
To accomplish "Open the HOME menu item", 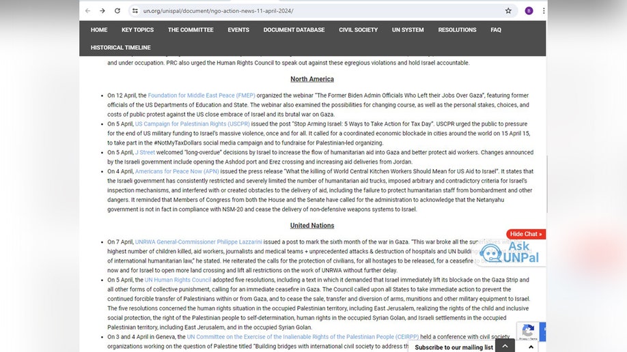I will (x=99, y=30).
